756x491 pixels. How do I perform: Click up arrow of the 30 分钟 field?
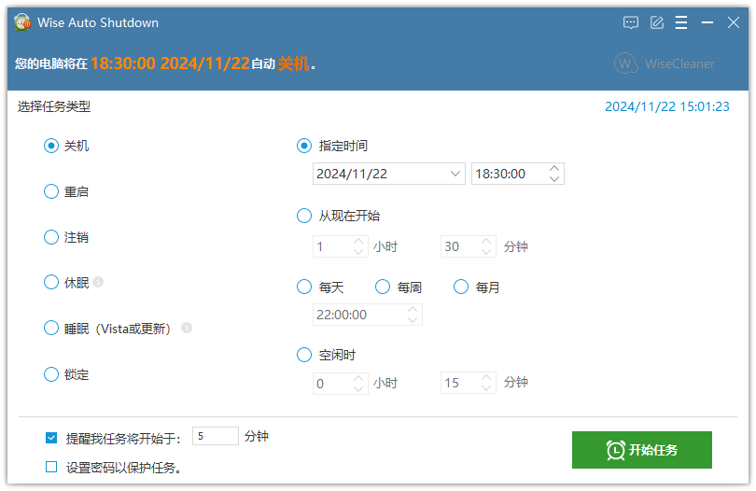[486, 241]
